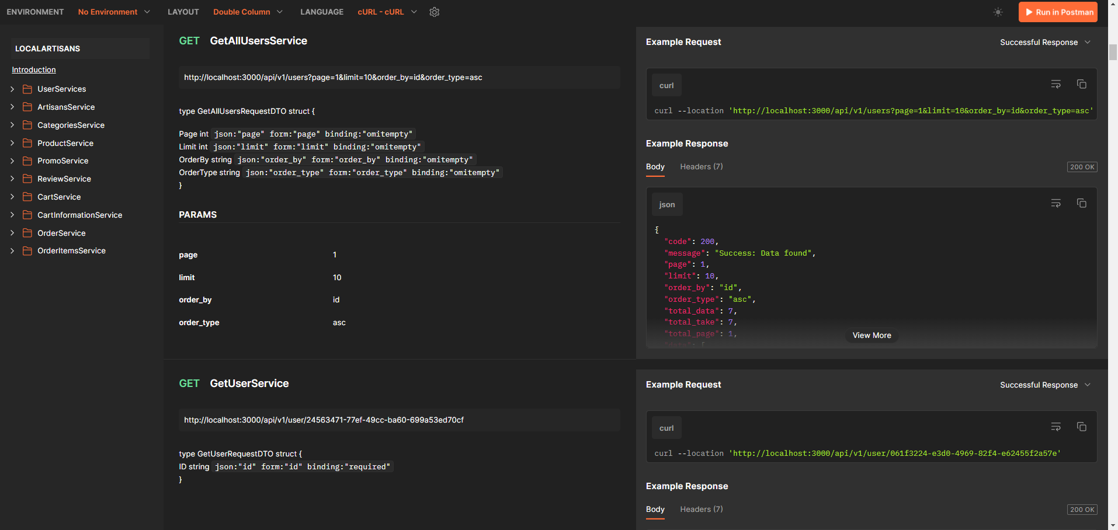
Task: Click the 200 OK status badge for GetAllUsersService
Action: [x=1082, y=167]
